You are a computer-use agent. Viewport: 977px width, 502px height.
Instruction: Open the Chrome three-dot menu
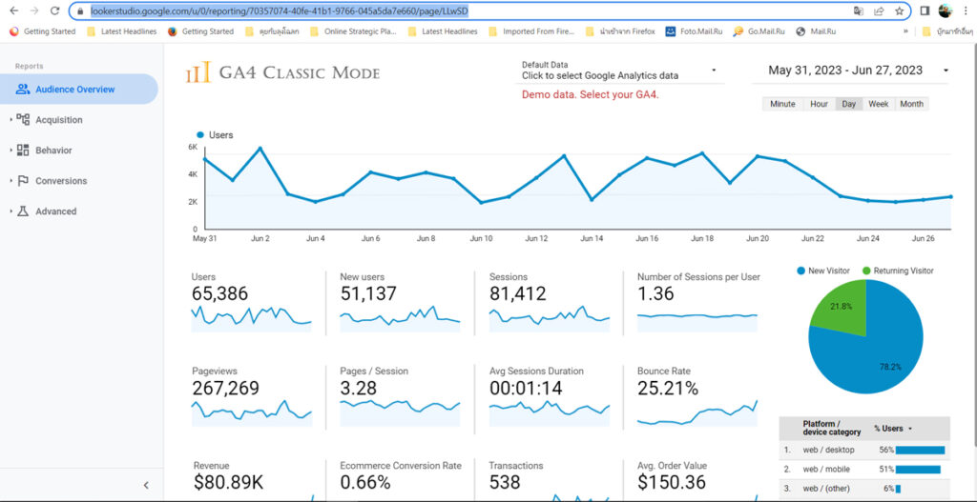coord(966,11)
